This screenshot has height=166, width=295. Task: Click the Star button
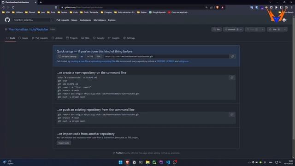[275, 30]
